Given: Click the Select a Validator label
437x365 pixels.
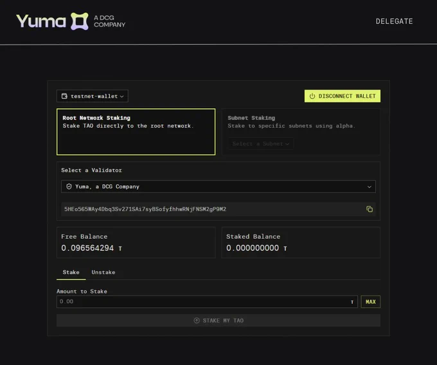Looking at the screenshot, I should click(91, 171).
